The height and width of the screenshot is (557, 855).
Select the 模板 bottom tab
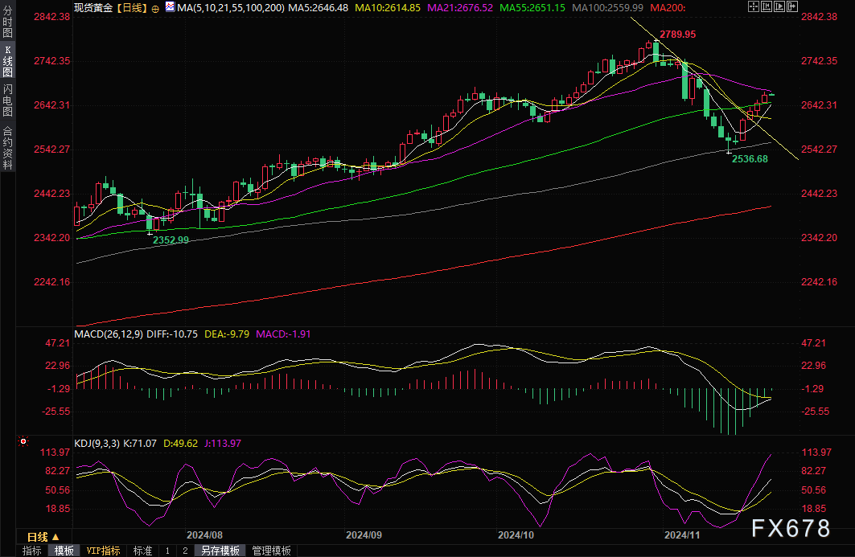(64, 551)
